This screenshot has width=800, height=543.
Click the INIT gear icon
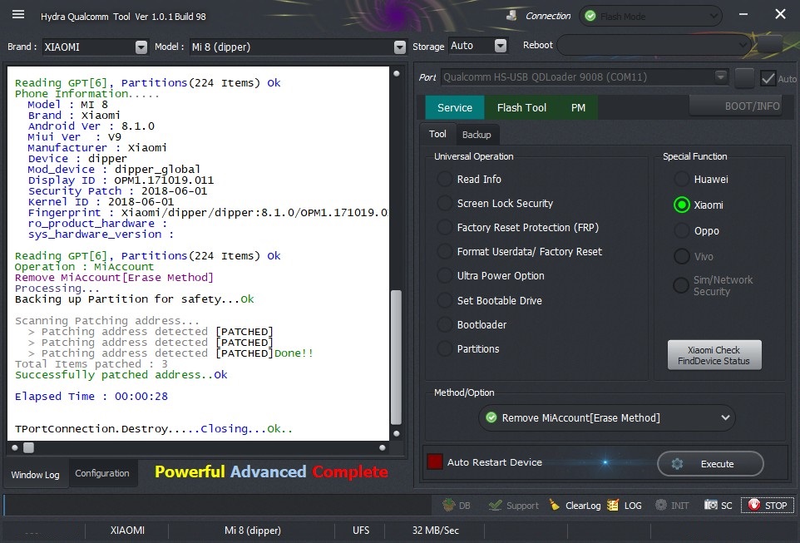point(661,506)
